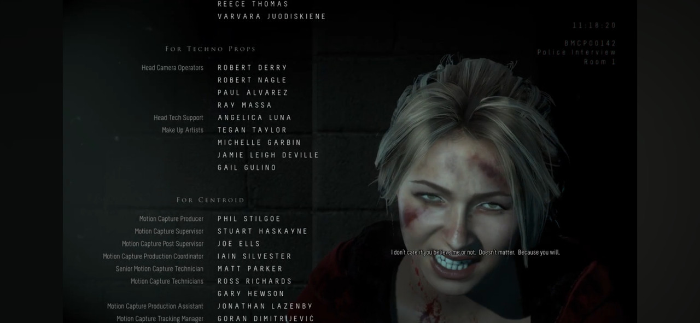Select the 'Head Camera Operators' role label
Image resolution: width=700 pixels, height=323 pixels.
point(172,68)
